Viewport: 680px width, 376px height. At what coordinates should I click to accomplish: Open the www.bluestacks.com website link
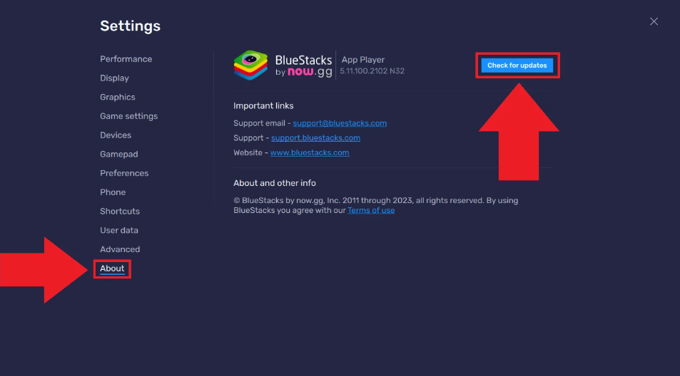[310, 152]
